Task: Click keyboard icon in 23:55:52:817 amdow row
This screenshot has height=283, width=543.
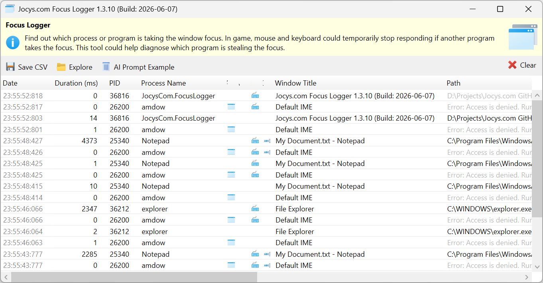Action: (x=255, y=107)
